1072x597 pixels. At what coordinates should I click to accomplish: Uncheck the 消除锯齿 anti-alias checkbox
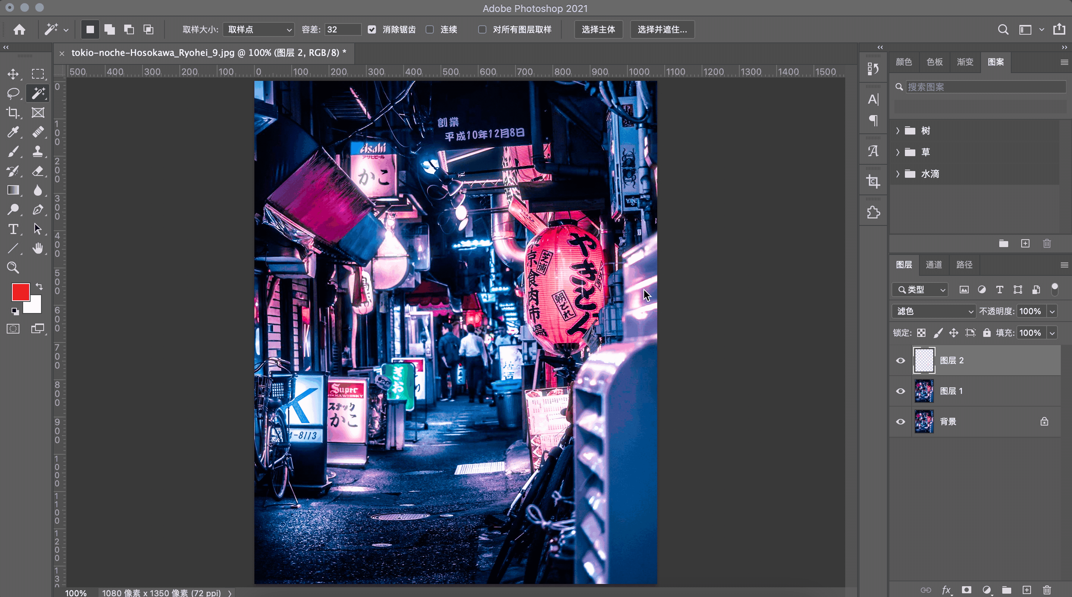click(372, 29)
